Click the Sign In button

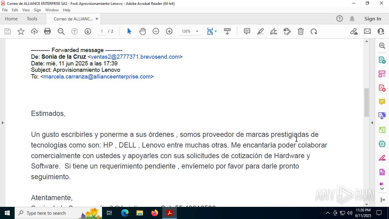[373, 19]
